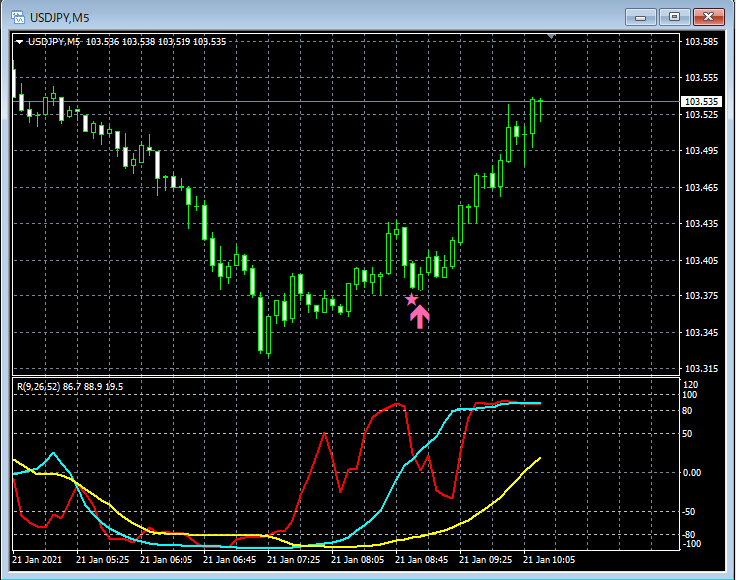The height and width of the screenshot is (580, 737).
Task: Click the 21 Jan 10:05 time label
Action: point(550,560)
